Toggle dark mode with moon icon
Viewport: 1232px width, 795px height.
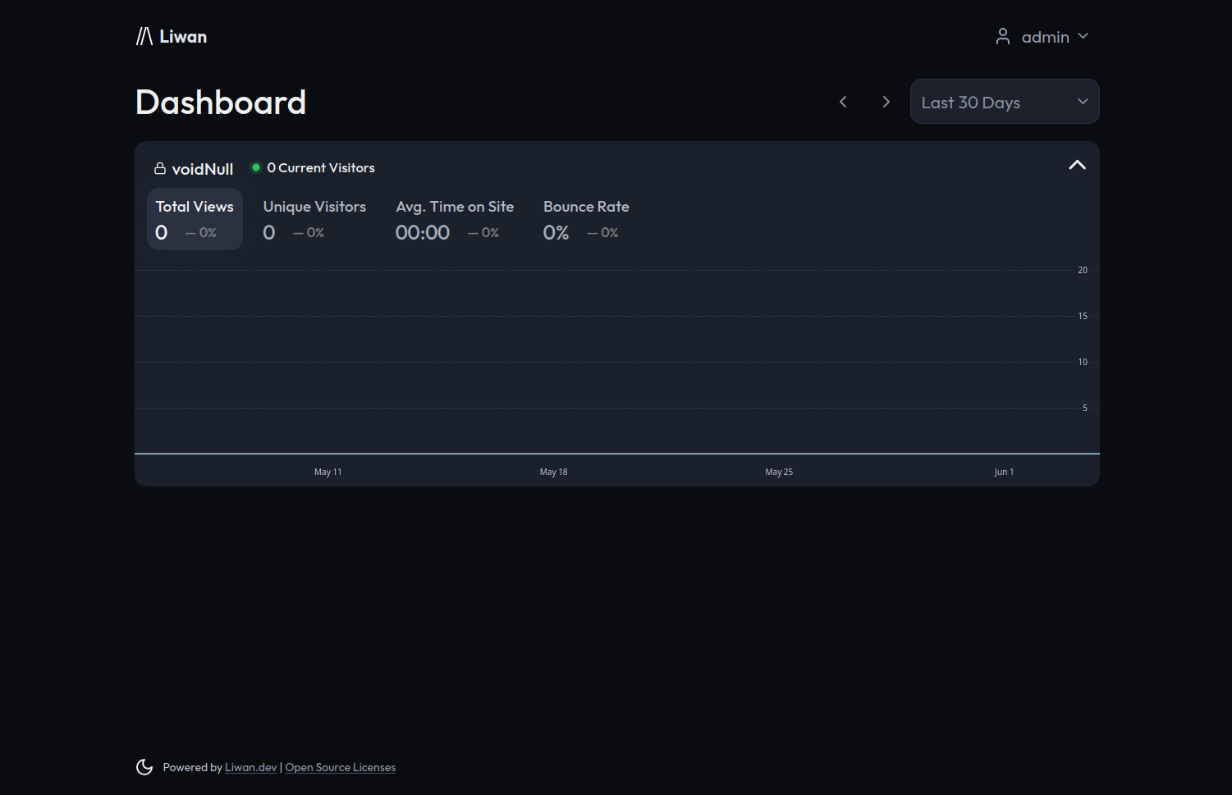(144, 767)
